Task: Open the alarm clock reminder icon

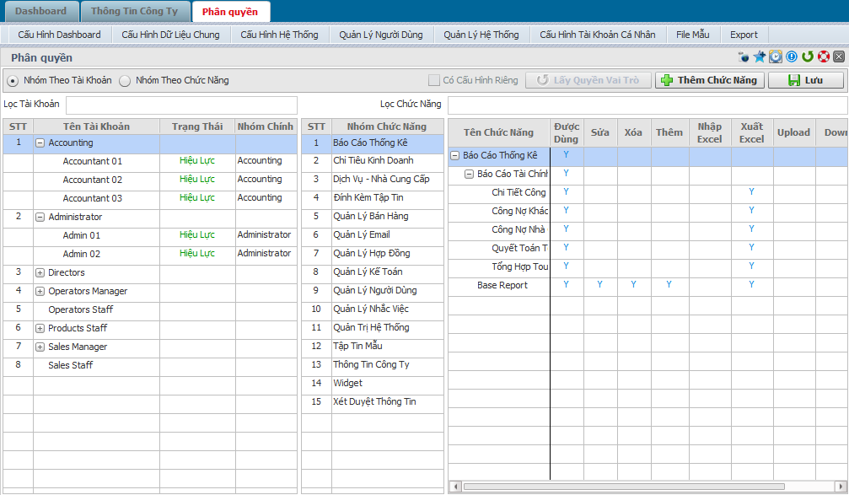Action: (776, 57)
